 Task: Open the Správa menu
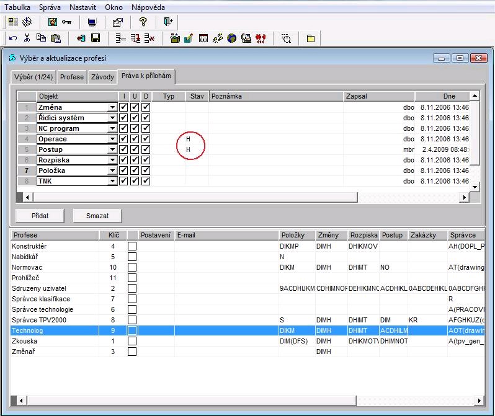coord(50,7)
